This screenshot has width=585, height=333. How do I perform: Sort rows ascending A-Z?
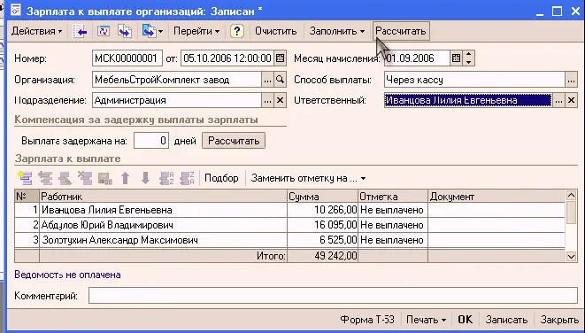pyautogui.click(x=166, y=178)
